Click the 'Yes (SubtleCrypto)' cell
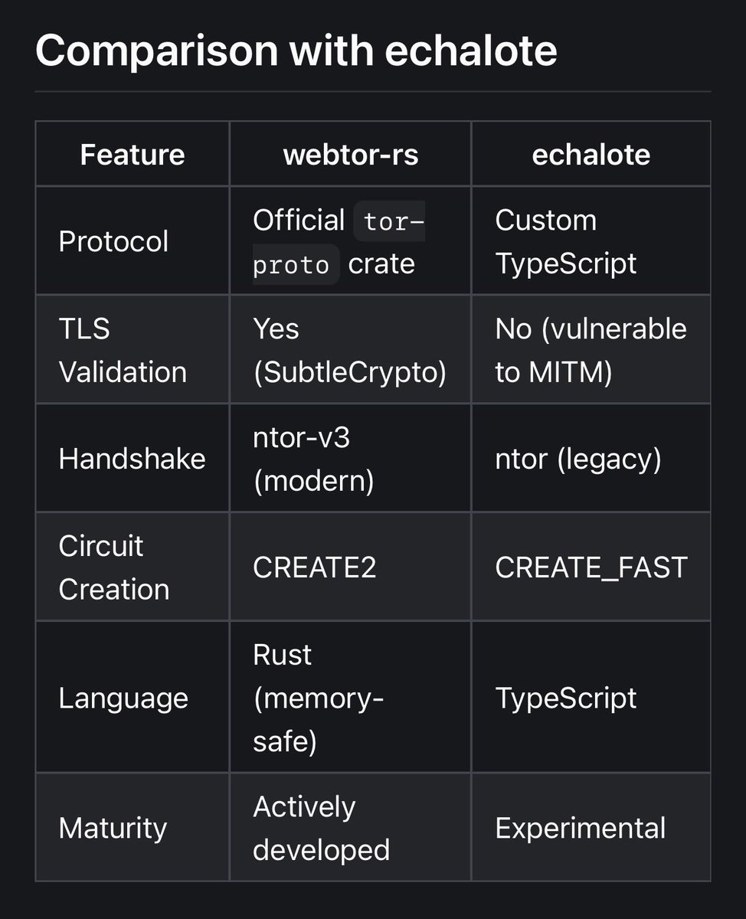Viewport: 746px width, 919px height. pyautogui.click(x=350, y=350)
